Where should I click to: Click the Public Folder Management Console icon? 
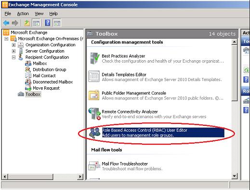point(94,95)
